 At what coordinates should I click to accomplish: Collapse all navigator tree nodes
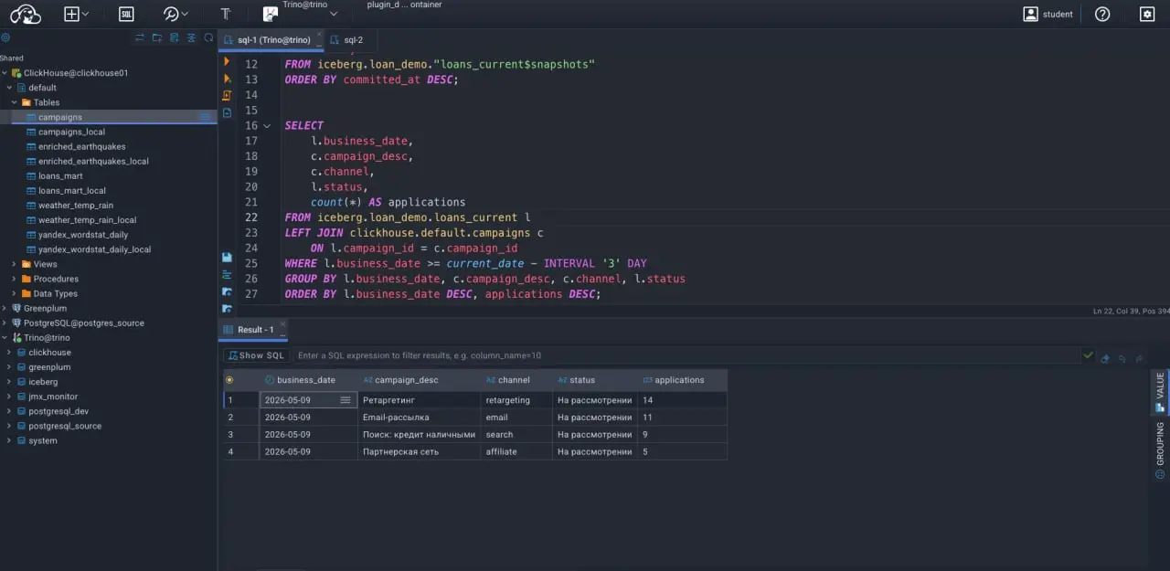[x=192, y=38]
